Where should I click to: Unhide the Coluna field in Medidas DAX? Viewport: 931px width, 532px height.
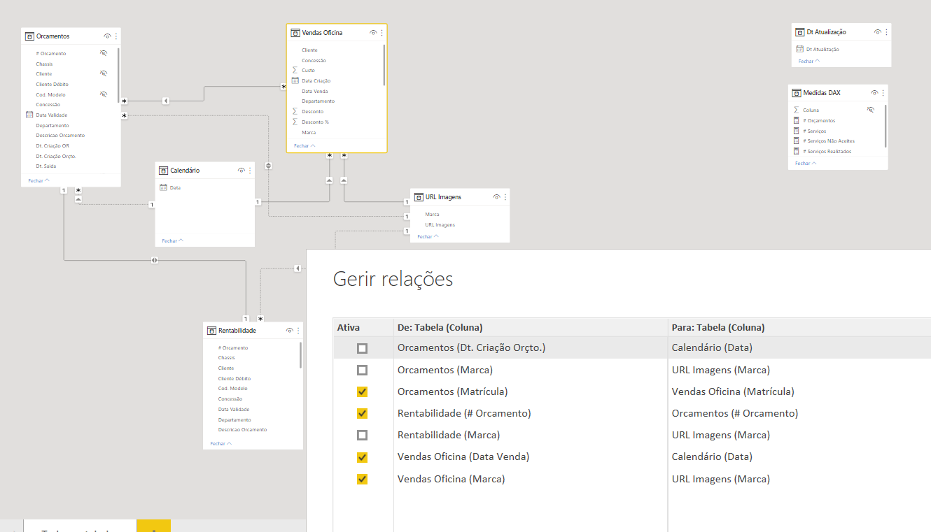tap(871, 110)
